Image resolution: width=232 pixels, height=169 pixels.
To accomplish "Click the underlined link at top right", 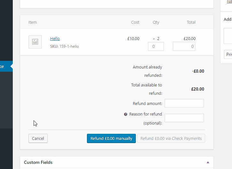I will [229, 2].
